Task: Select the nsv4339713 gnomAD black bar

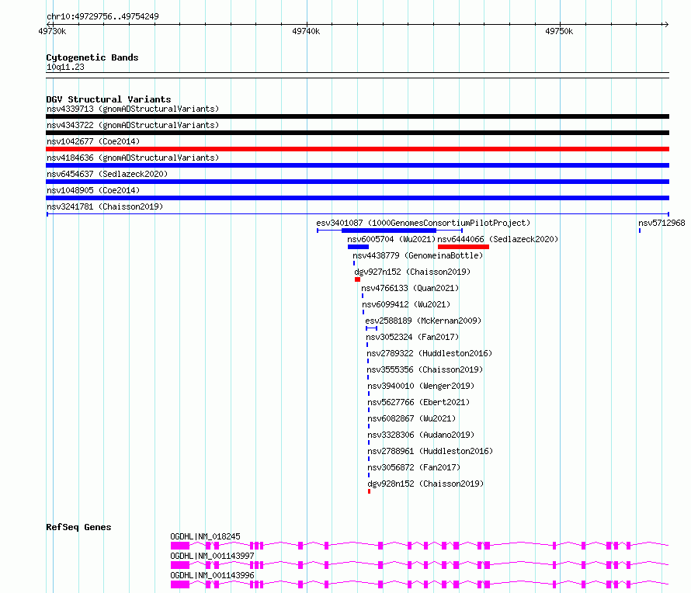Action: (x=357, y=116)
